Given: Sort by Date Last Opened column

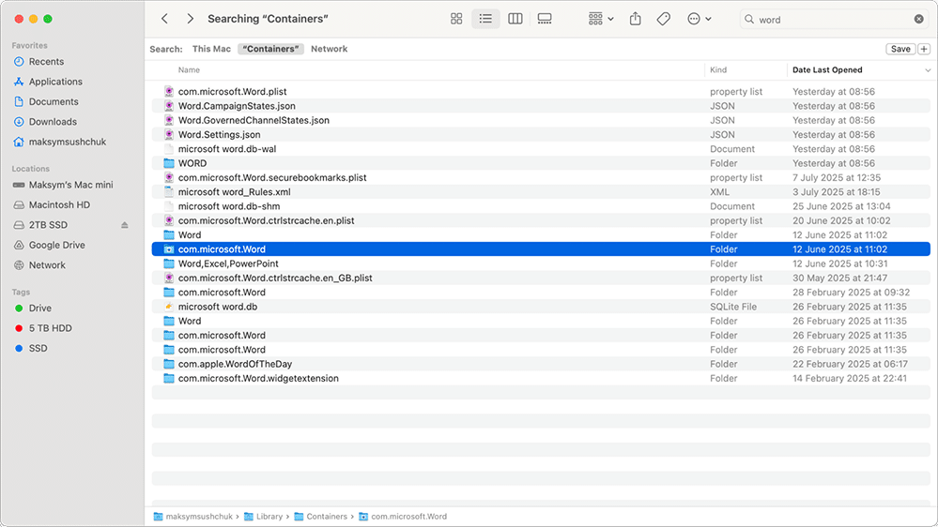Looking at the screenshot, I should point(827,70).
